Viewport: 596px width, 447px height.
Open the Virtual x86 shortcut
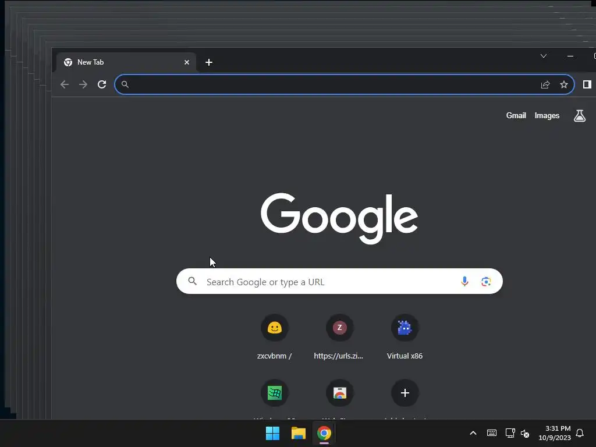click(405, 337)
